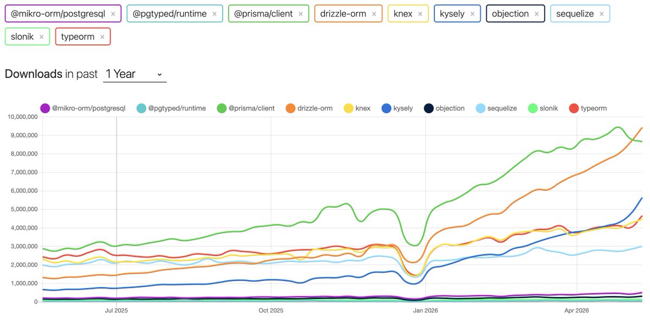Screen dimensions: 650x325
Task: Click the @prisma/client package tag label
Action: 263,14
